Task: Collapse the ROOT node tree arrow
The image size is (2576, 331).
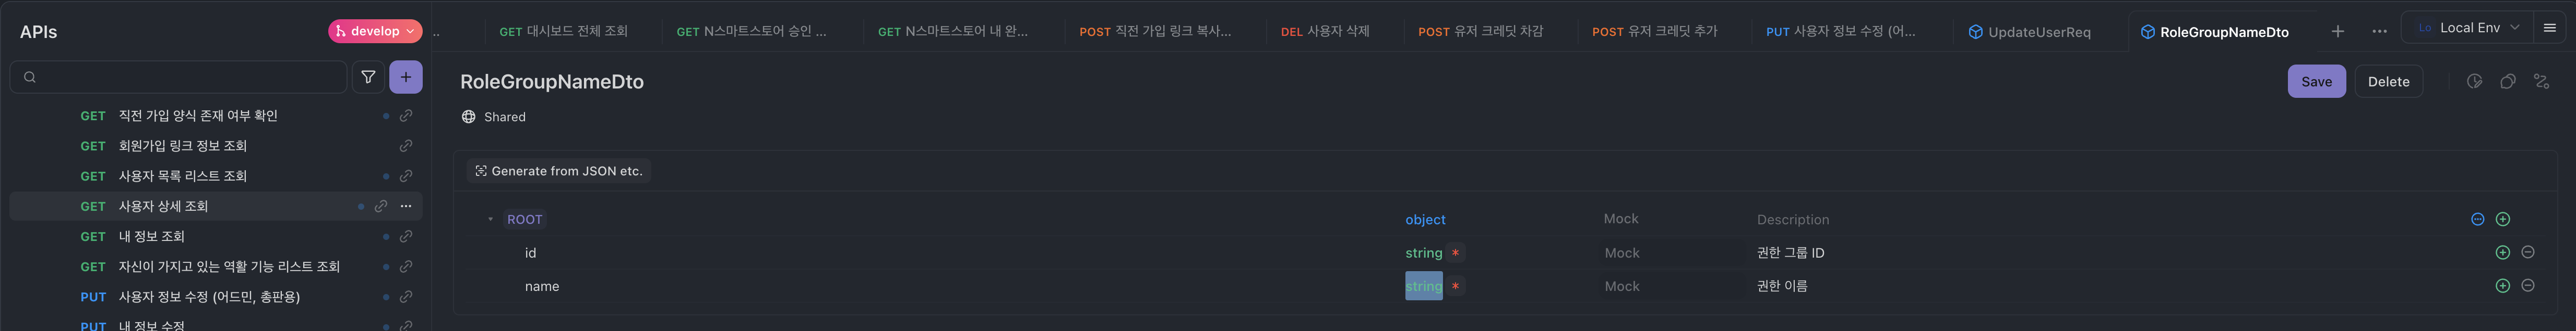Action: (x=490, y=219)
